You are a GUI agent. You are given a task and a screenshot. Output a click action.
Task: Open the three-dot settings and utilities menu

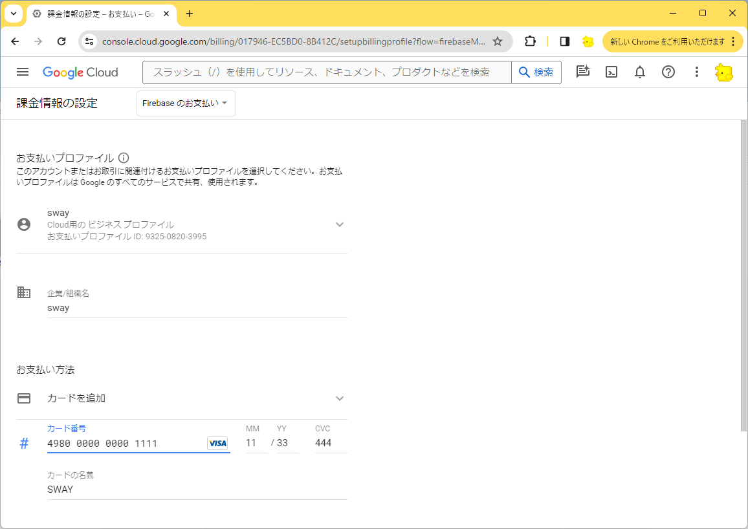(x=696, y=72)
